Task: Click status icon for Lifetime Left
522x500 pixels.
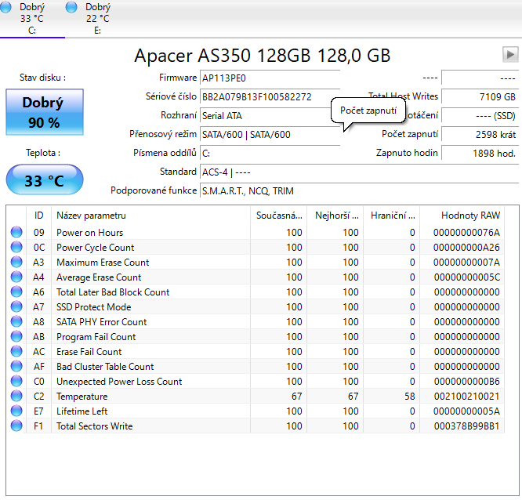Action: (x=16, y=411)
